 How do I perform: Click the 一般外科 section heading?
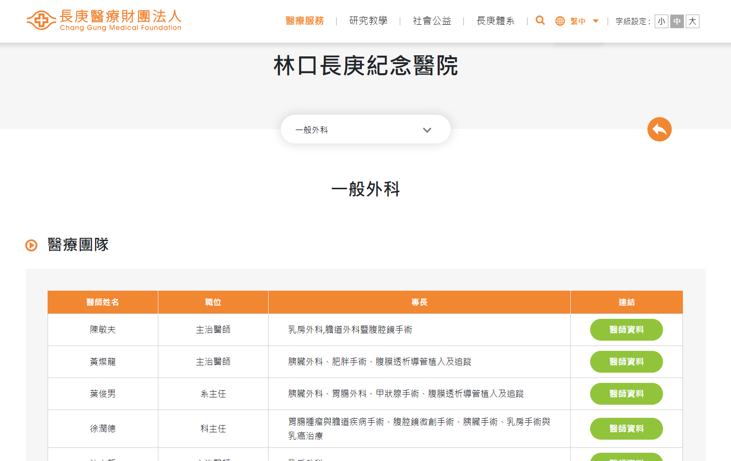(x=365, y=189)
